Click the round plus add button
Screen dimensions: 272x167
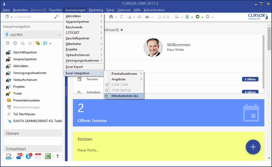253,147
